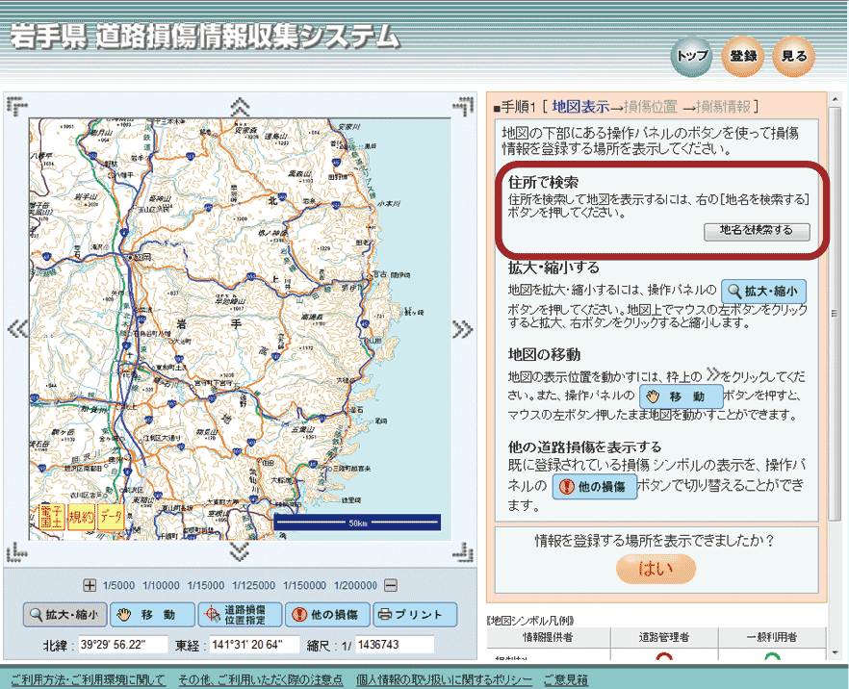Click the scrollbar up arrow at top right

pos(835,97)
